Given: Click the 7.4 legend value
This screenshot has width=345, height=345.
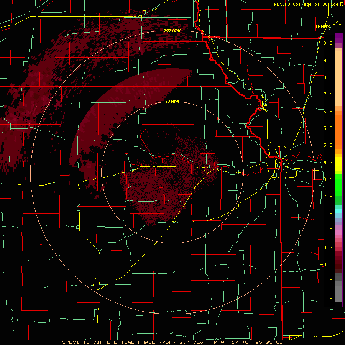Looking at the screenshot, I should point(328,94).
